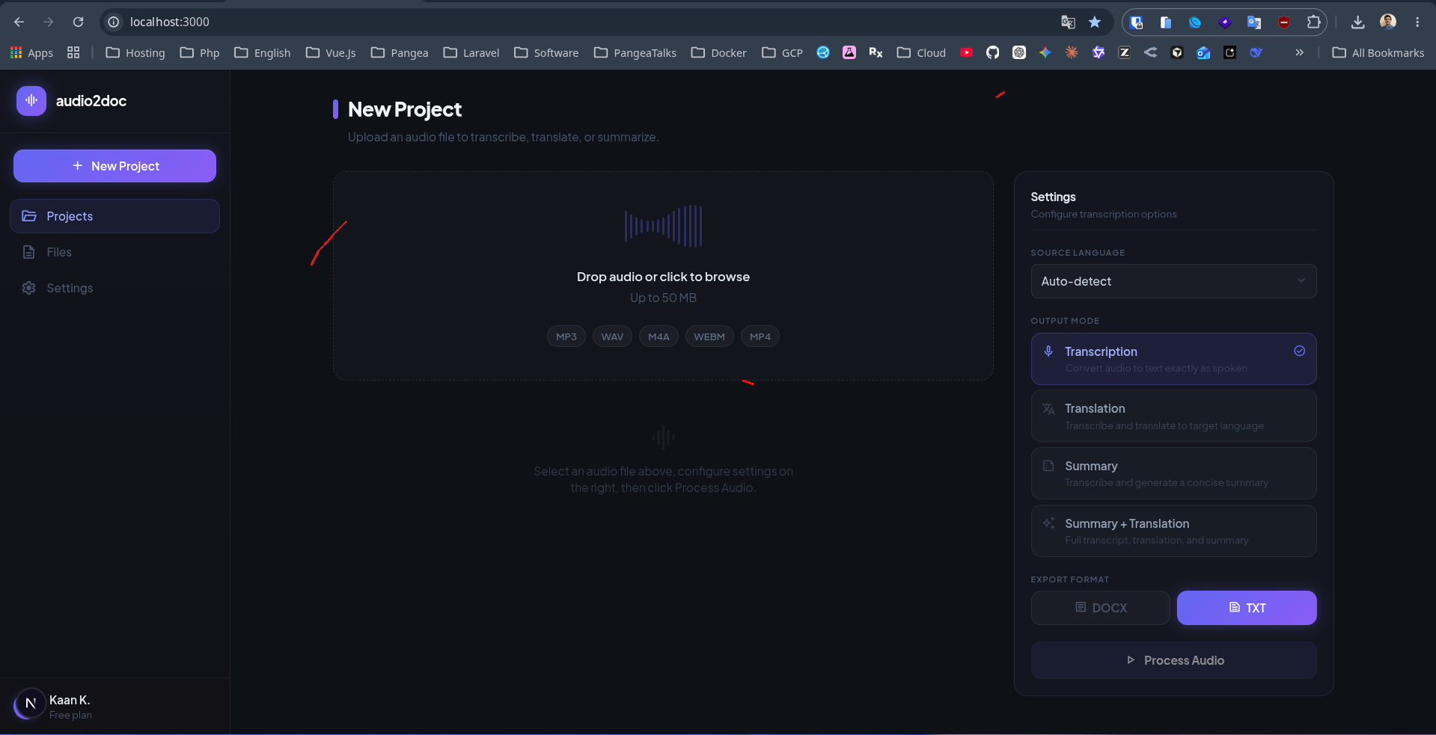Click the check mark on the Transcription card
Image resolution: width=1436 pixels, height=735 pixels.
pos(1300,351)
